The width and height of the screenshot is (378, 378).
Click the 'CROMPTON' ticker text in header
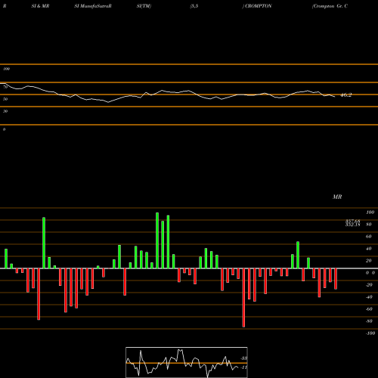[x=259, y=6]
